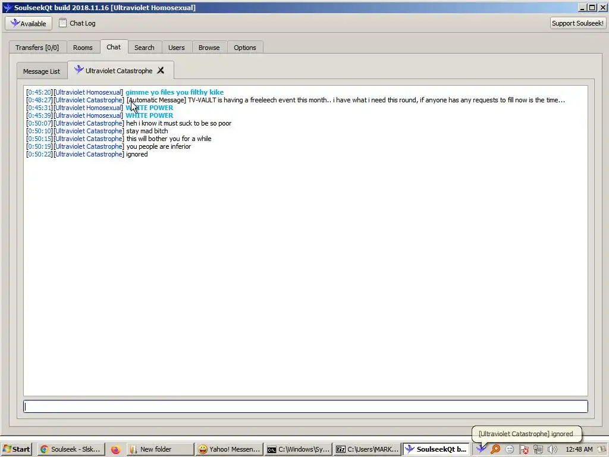Screen dimensions: 609x457
Task: Click the Automatic Message TV-VAULT freeleech text
Action: tap(346, 100)
